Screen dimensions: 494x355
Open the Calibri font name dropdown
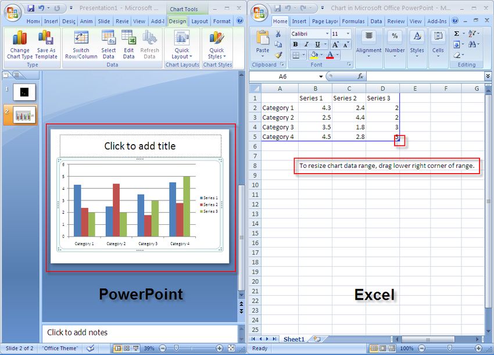[327, 34]
